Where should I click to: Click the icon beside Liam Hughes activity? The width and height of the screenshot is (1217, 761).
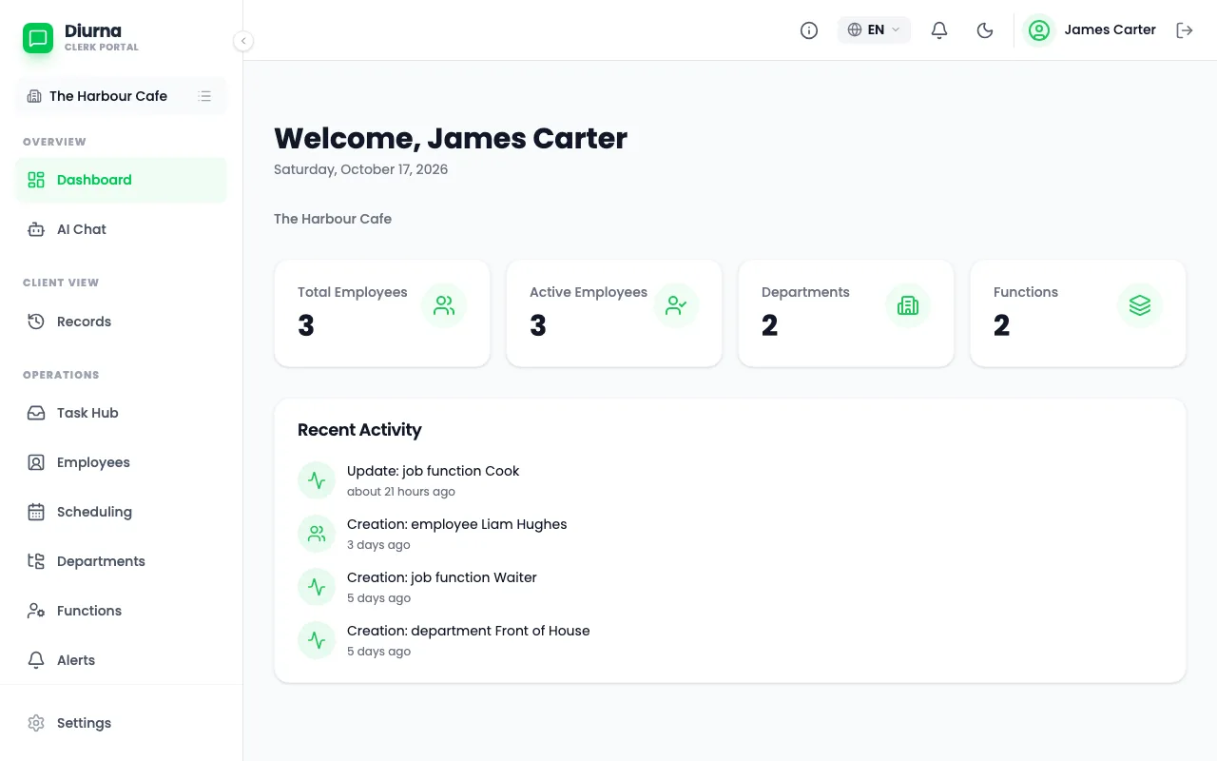point(317,534)
